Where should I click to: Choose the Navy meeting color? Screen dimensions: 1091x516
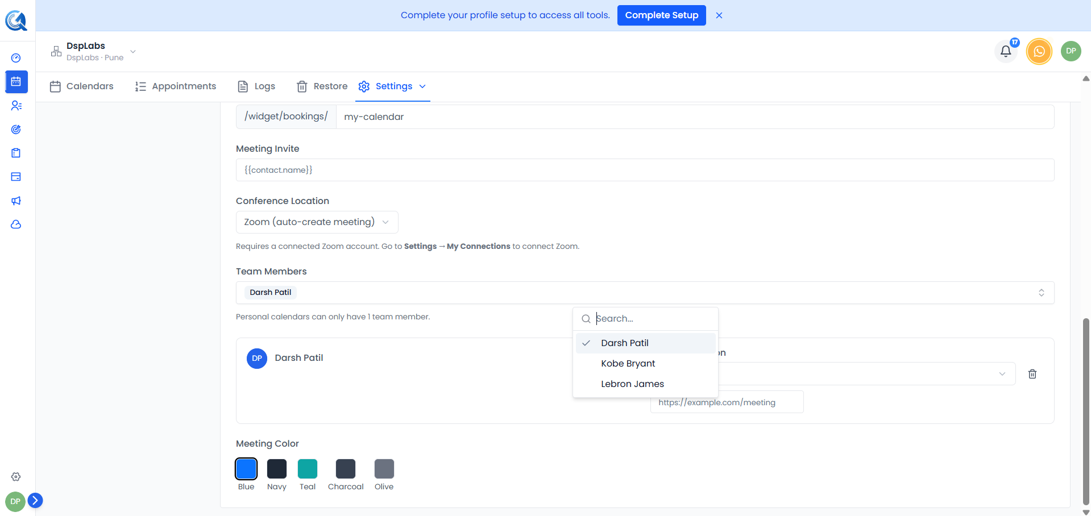[277, 469]
